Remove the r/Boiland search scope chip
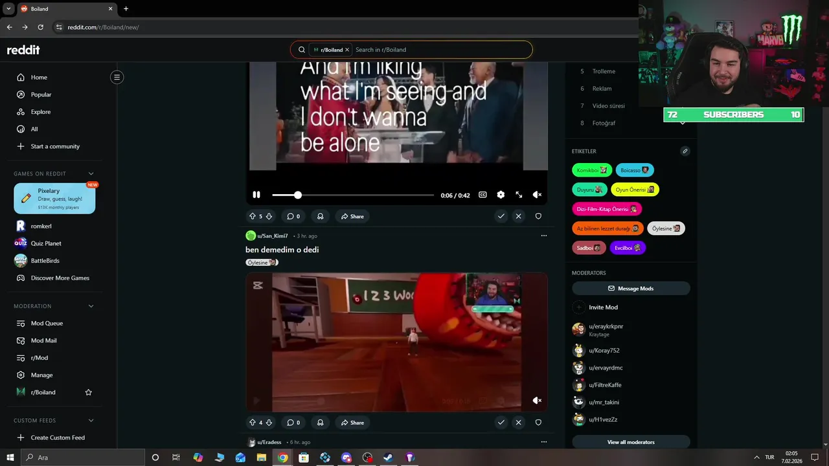The height and width of the screenshot is (466, 829). pyautogui.click(x=347, y=50)
